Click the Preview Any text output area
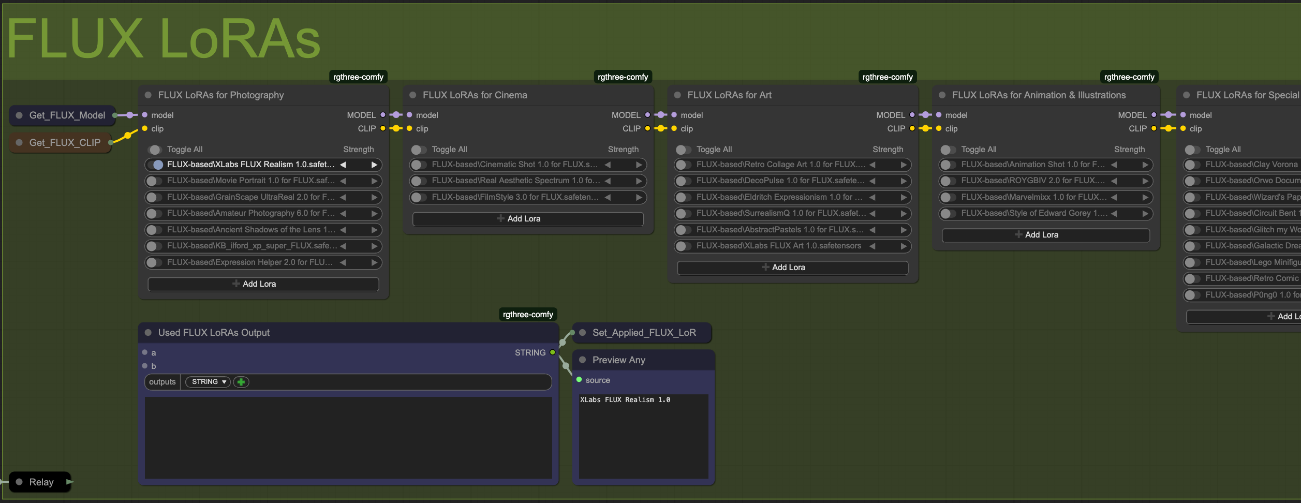Screen dimensions: 1301x503 click(643, 436)
